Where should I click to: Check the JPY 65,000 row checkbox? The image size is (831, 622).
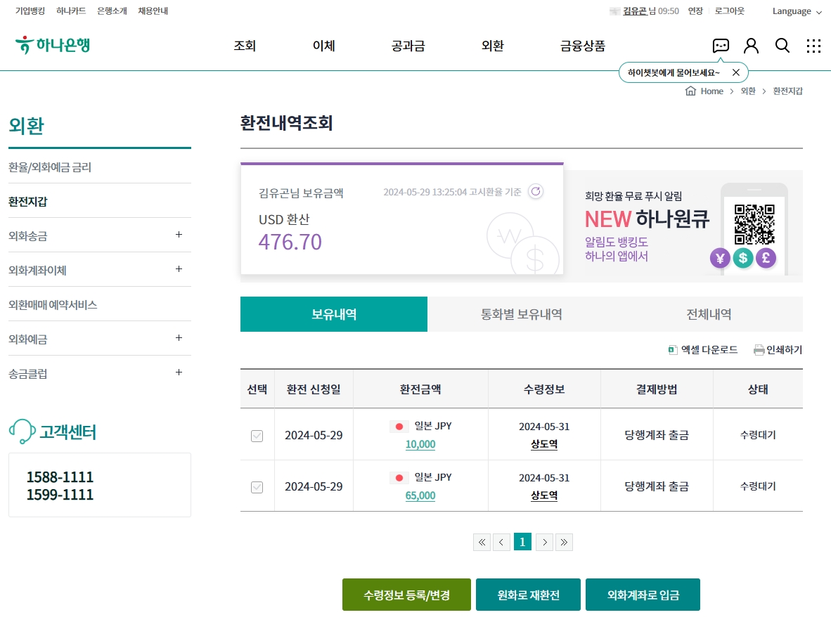[257, 486]
